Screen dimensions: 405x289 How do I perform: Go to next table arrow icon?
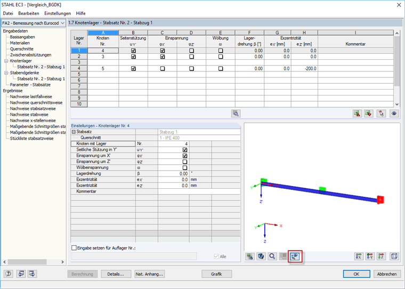pos(32,274)
